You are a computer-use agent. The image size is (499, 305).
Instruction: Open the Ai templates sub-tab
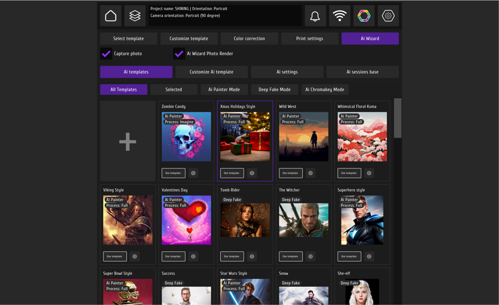pos(136,72)
